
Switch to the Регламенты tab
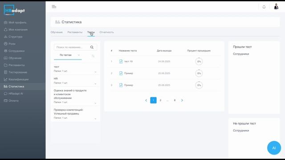click(75, 32)
